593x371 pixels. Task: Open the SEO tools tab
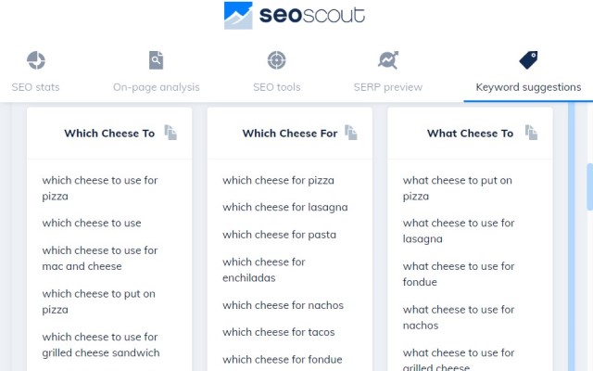(x=276, y=87)
